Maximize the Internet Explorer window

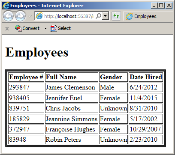(x=161, y=6)
